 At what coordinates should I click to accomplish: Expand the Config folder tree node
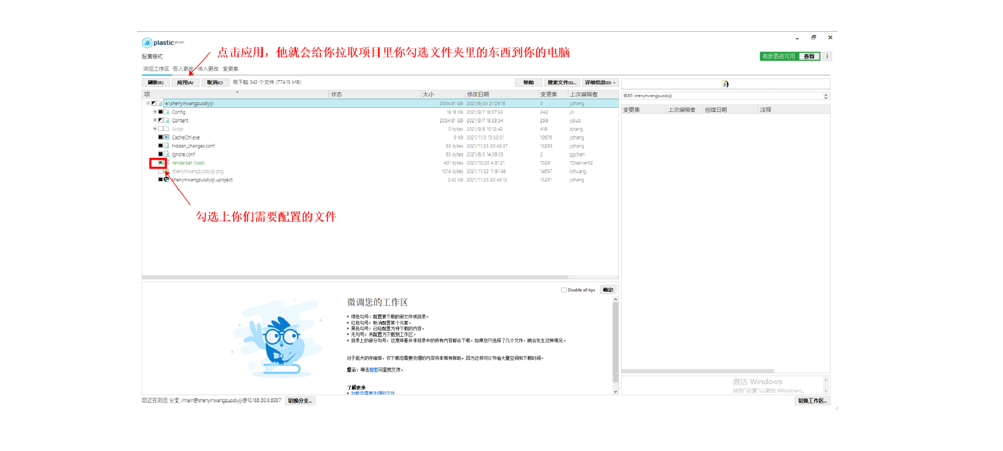point(155,112)
